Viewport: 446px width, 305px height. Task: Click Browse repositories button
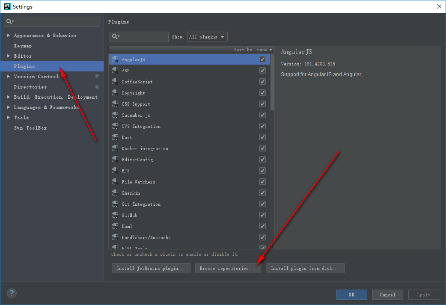coord(228,268)
